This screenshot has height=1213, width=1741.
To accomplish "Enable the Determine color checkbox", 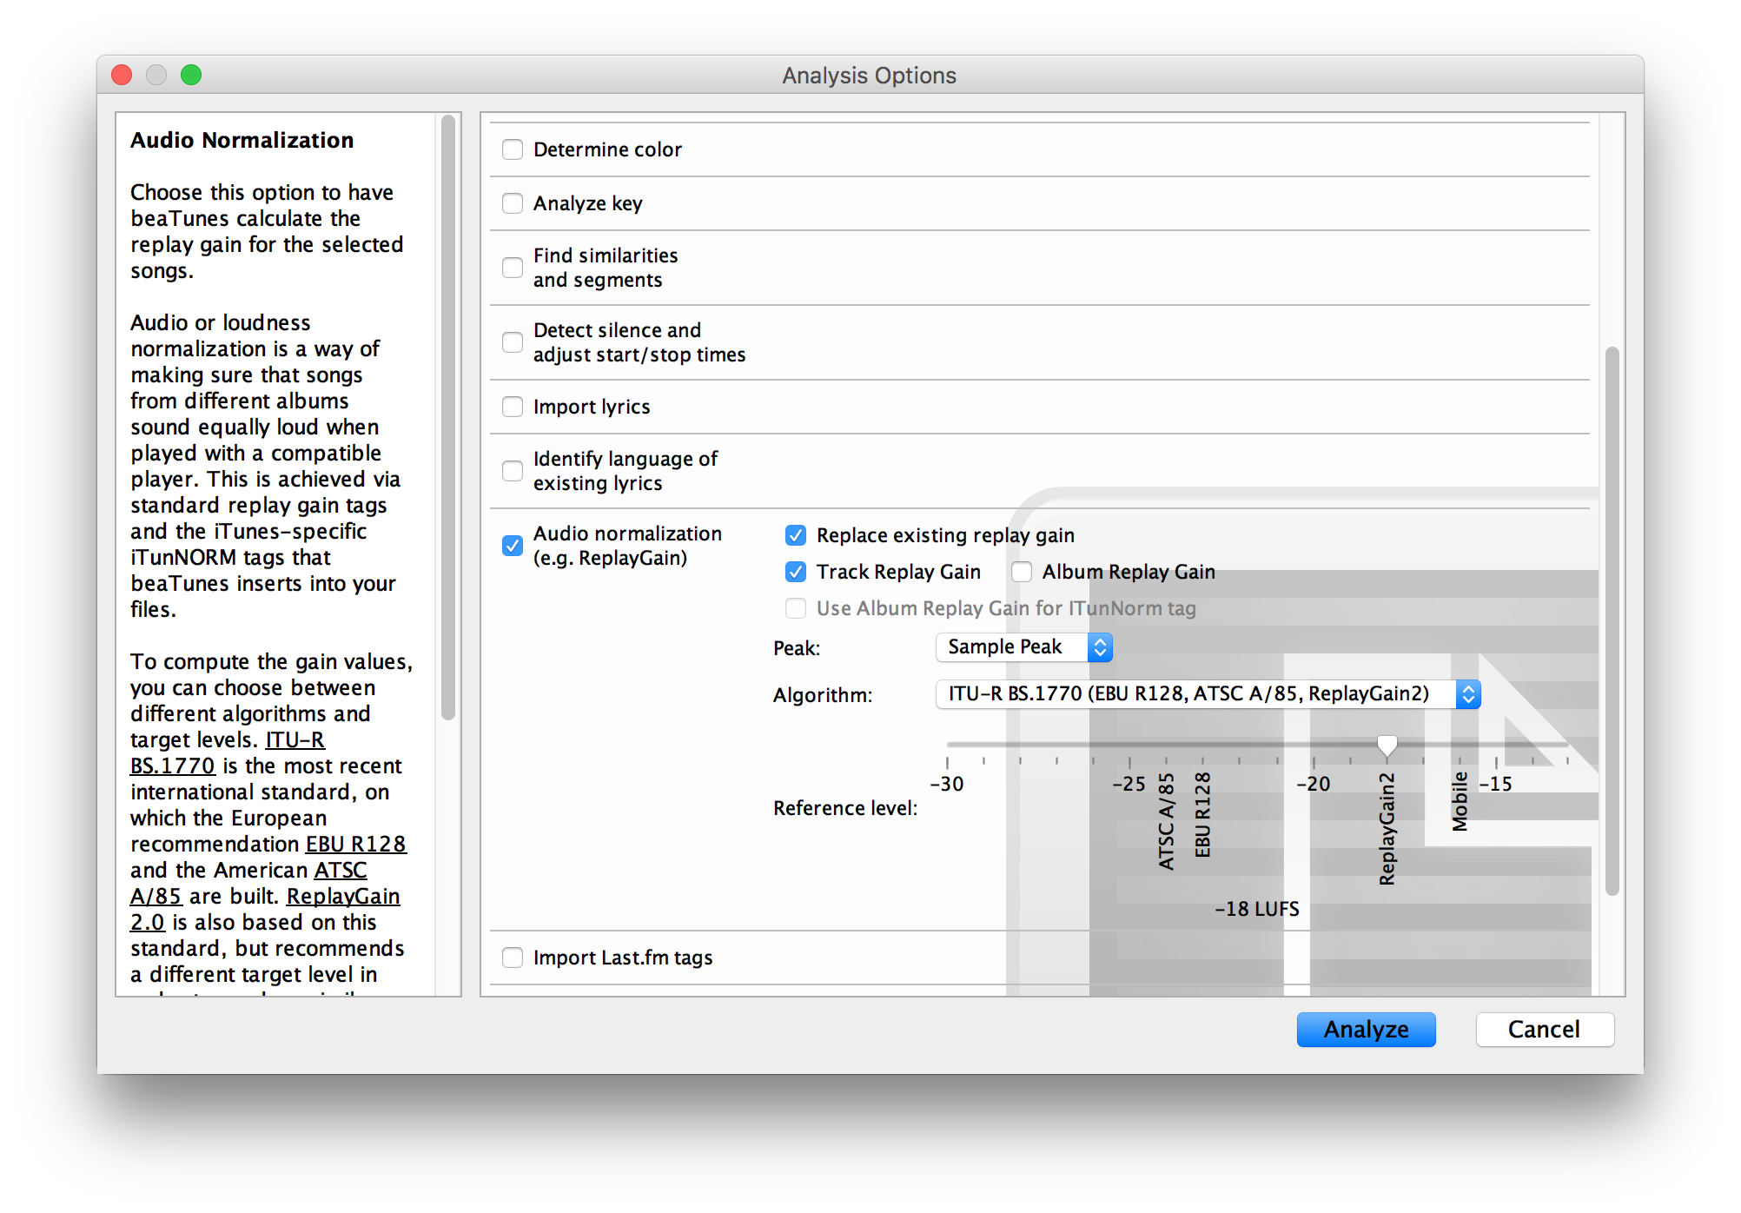I will (512, 149).
